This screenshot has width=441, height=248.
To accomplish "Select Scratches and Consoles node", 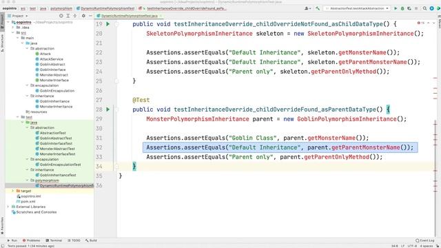I will (34, 212).
